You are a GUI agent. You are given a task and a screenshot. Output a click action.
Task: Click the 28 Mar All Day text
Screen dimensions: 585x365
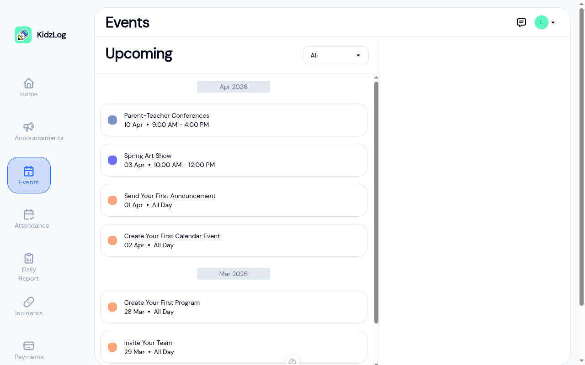pyautogui.click(x=149, y=312)
